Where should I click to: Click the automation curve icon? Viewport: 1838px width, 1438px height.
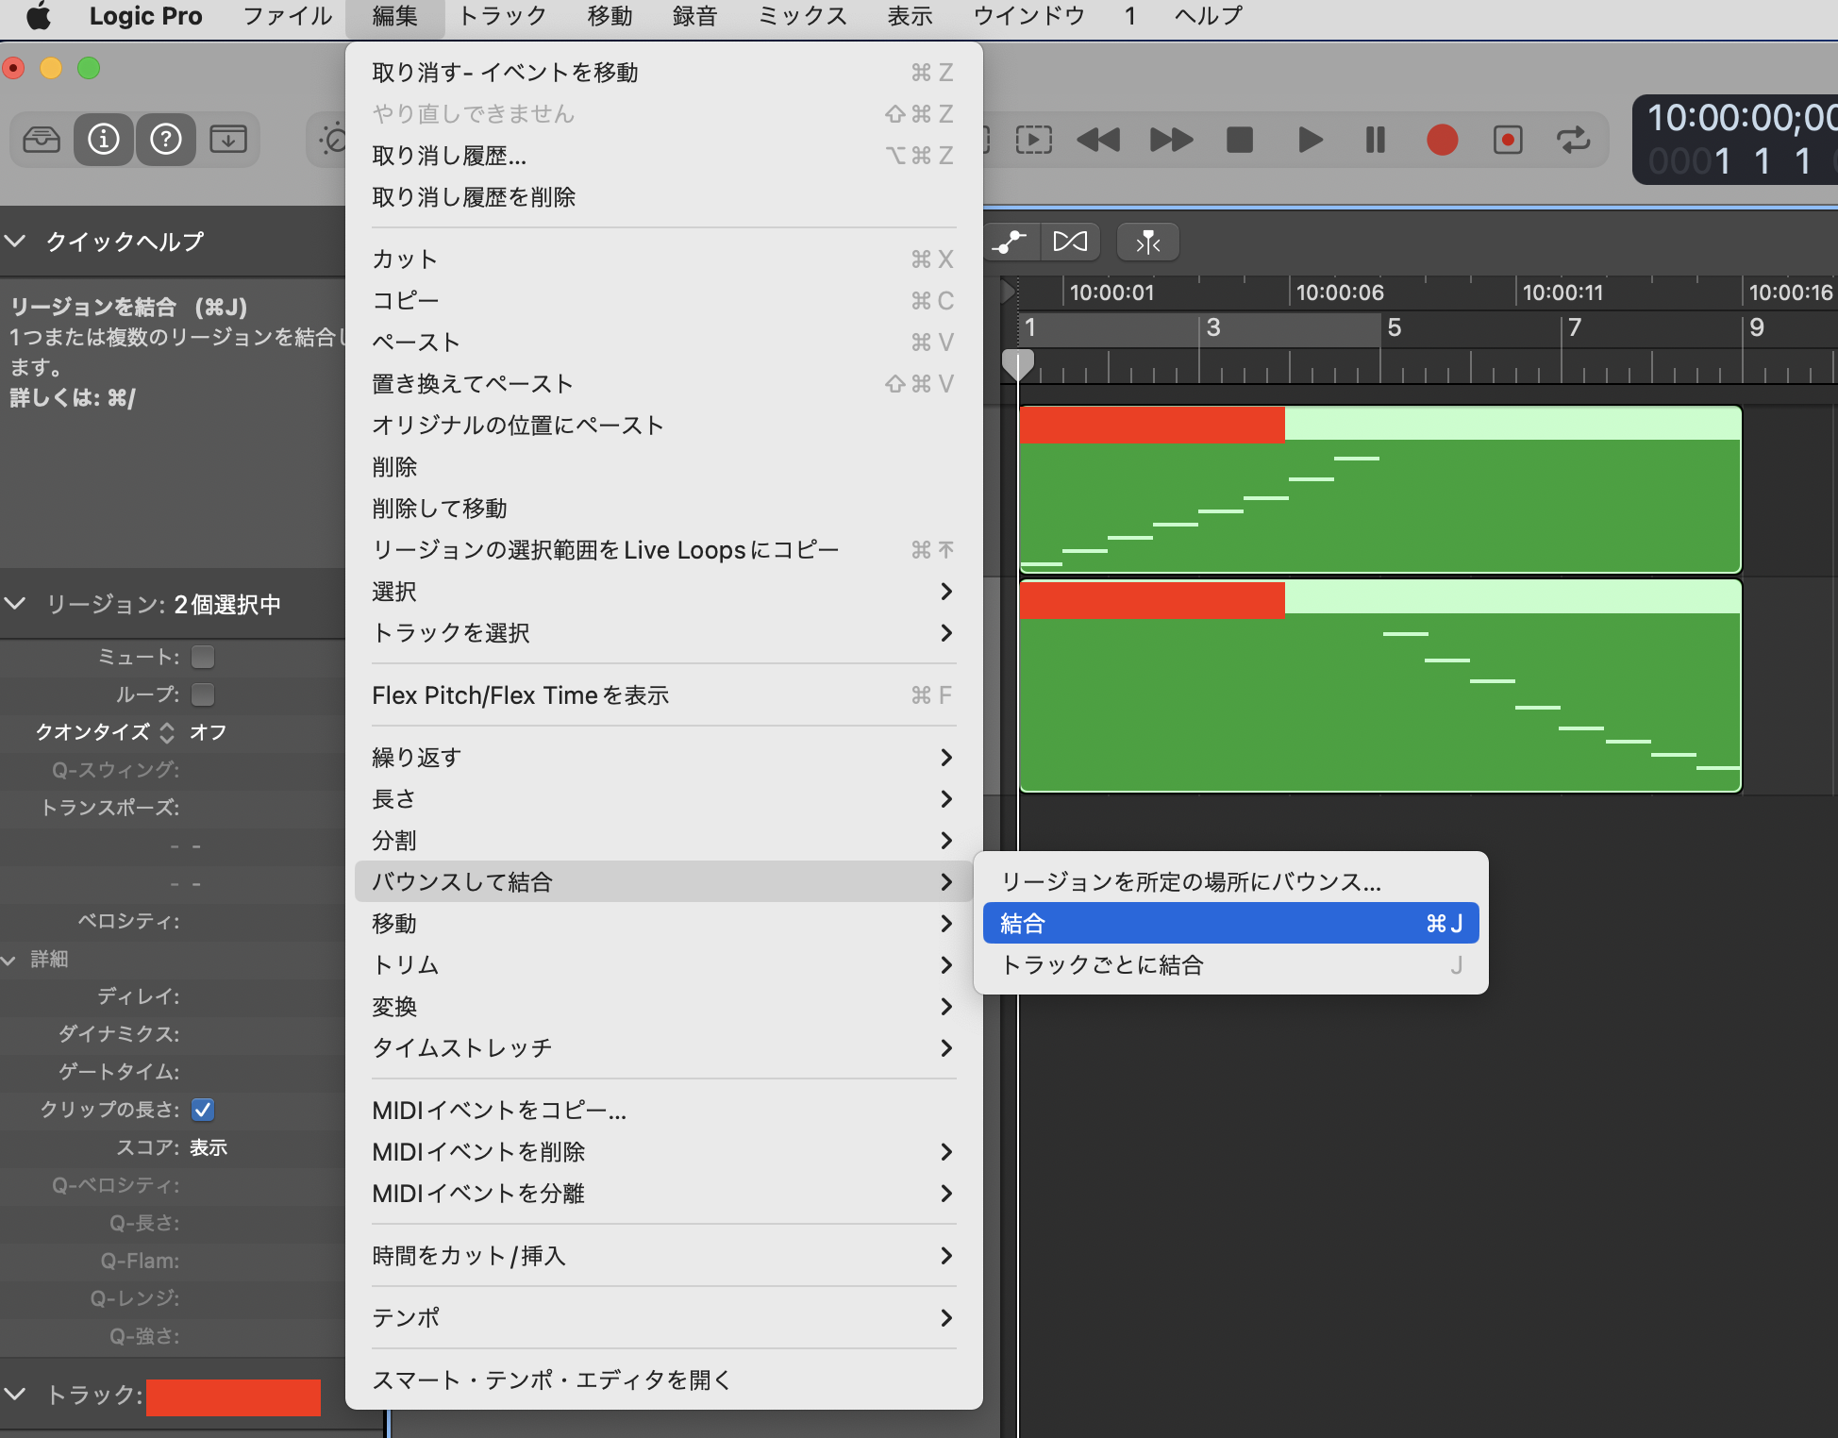[x=1010, y=242]
